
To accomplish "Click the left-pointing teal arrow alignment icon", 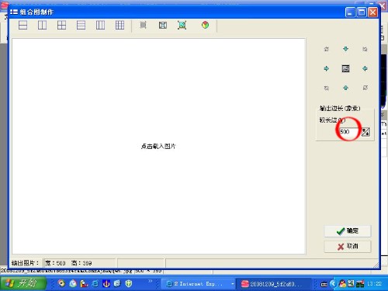I will [365, 68].
